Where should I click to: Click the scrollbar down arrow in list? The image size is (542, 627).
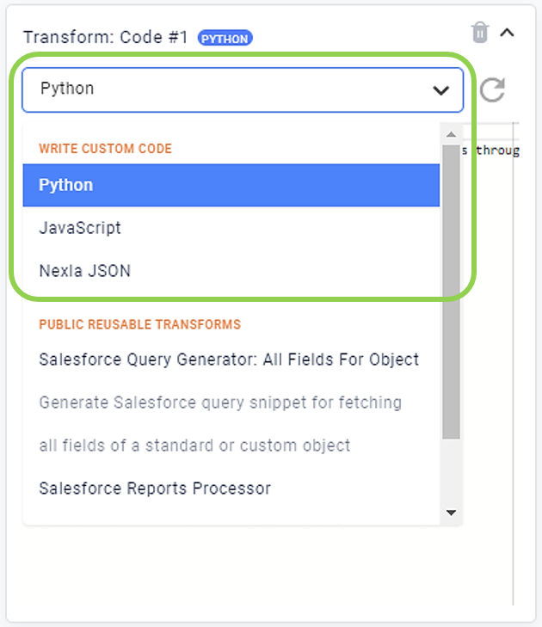point(451,513)
